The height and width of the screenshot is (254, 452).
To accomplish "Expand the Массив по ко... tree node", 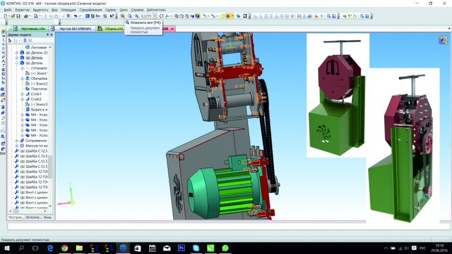I will tap(16, 146).
